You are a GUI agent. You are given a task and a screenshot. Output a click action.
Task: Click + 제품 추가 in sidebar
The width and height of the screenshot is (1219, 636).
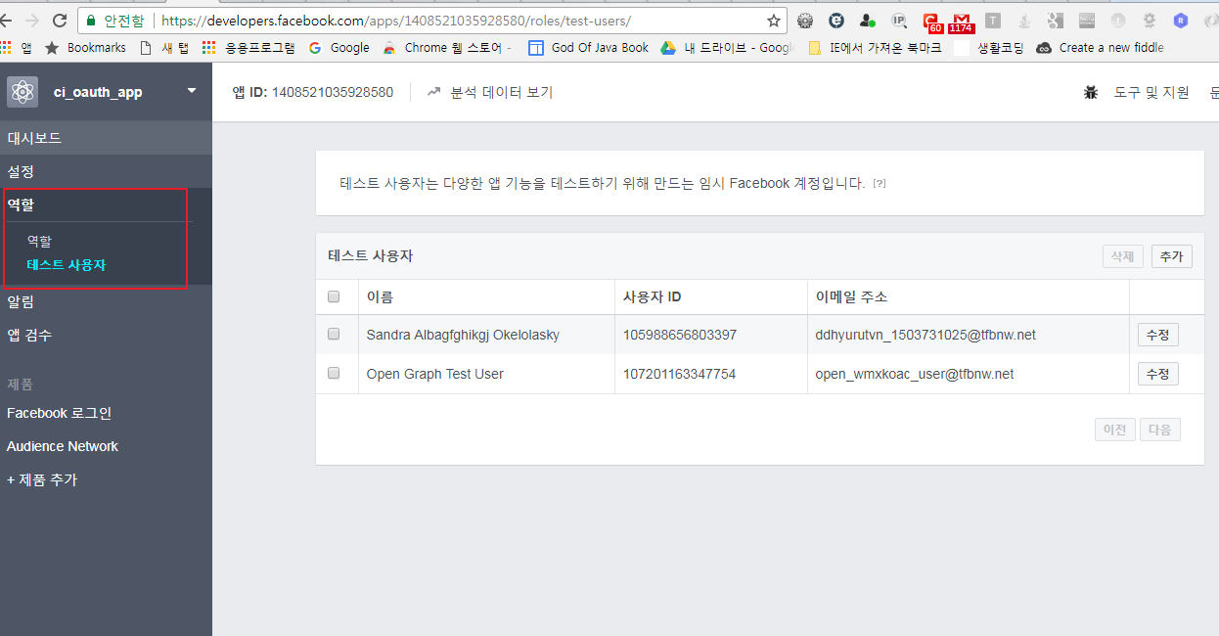pos(42,479)
